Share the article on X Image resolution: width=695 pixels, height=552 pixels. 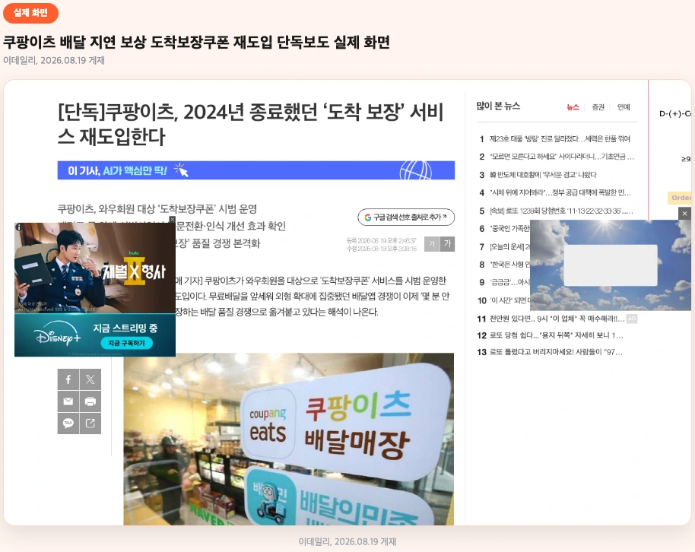click(x=90, y=379)
